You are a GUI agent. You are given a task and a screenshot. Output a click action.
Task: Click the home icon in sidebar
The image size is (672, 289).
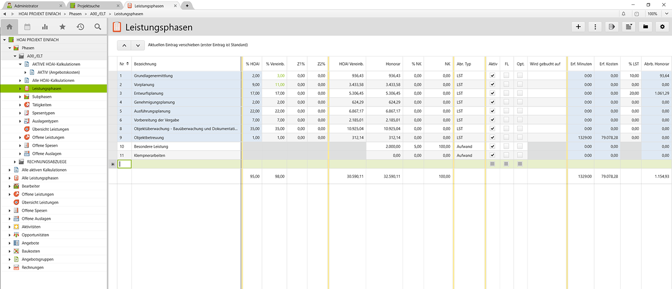point(9,27)
